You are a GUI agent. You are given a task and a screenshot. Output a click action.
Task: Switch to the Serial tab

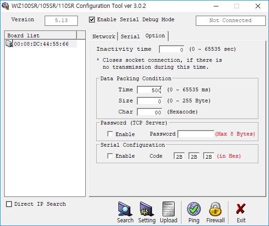[130, 36]
